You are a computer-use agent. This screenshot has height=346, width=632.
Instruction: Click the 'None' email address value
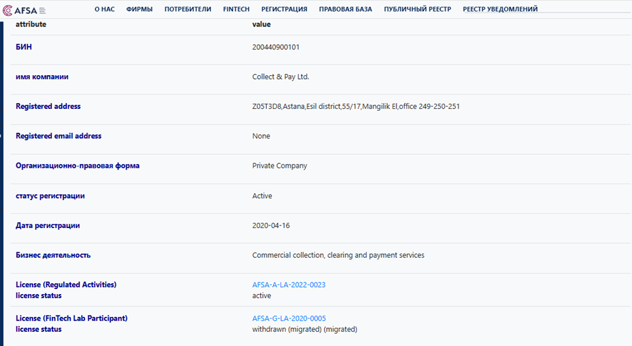[261, 136]
